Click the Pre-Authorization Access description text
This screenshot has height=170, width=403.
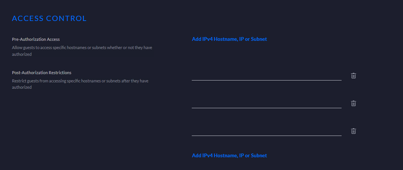pyautogui.click(x=82, y=51)
